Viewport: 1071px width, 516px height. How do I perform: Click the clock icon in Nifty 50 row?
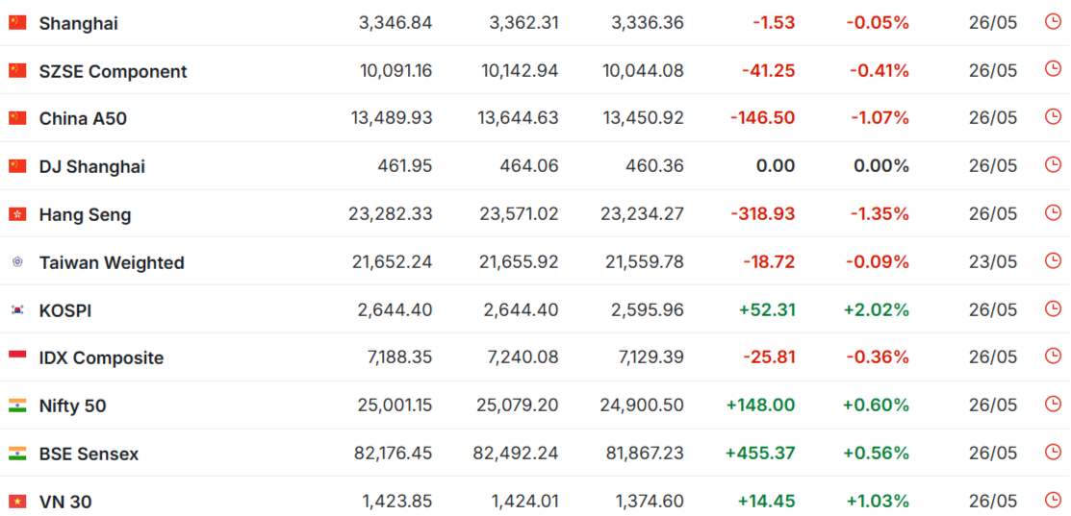pos(1053,405)
